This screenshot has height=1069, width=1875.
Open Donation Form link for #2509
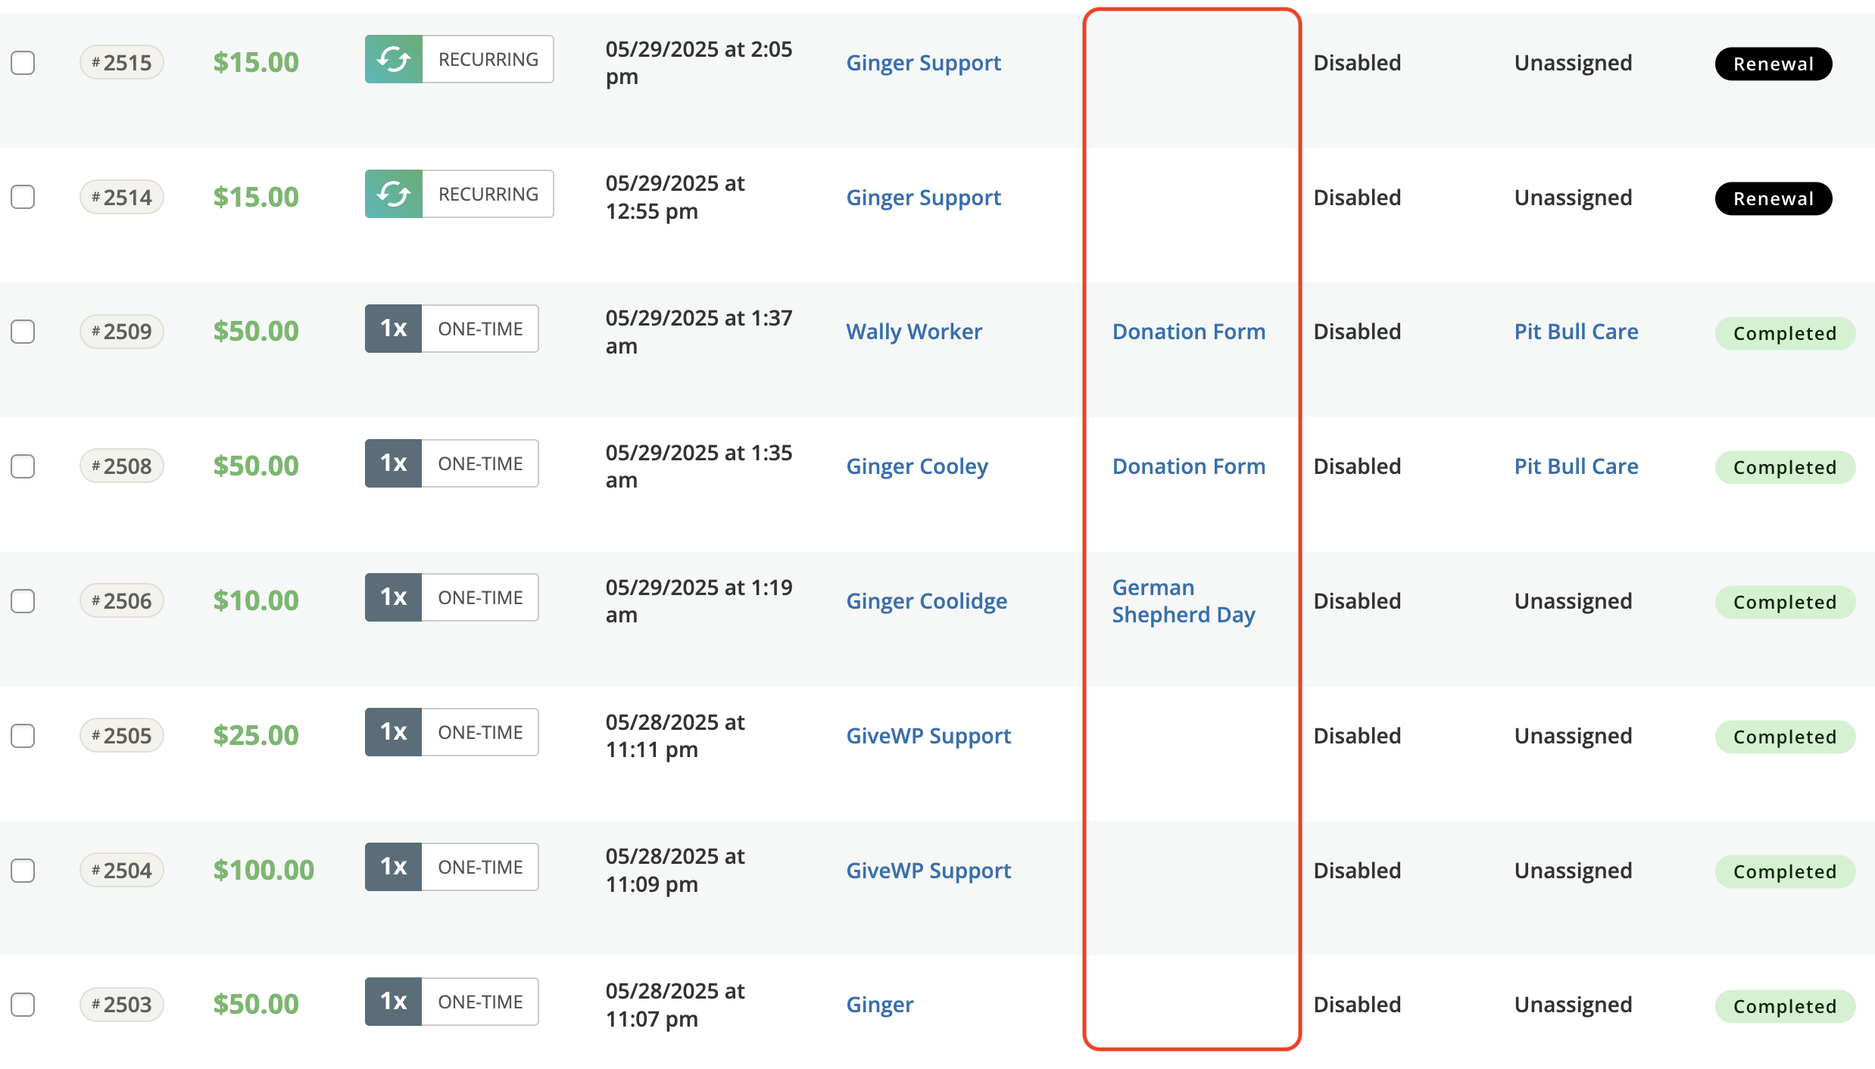click(1189, 332)
